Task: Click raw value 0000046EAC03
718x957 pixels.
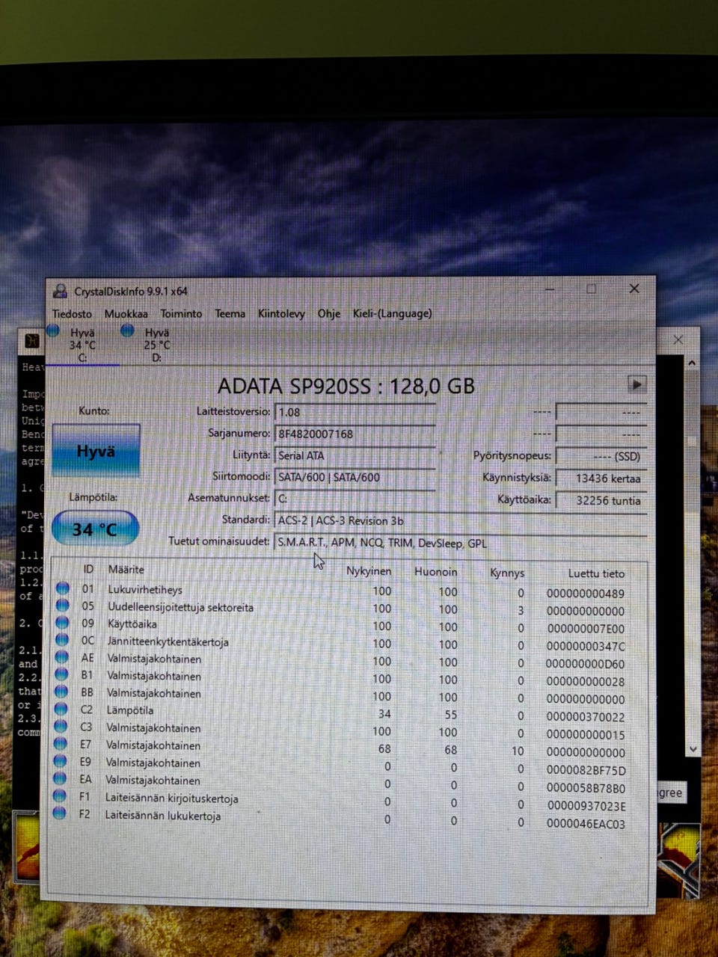Action: [586, 824]
